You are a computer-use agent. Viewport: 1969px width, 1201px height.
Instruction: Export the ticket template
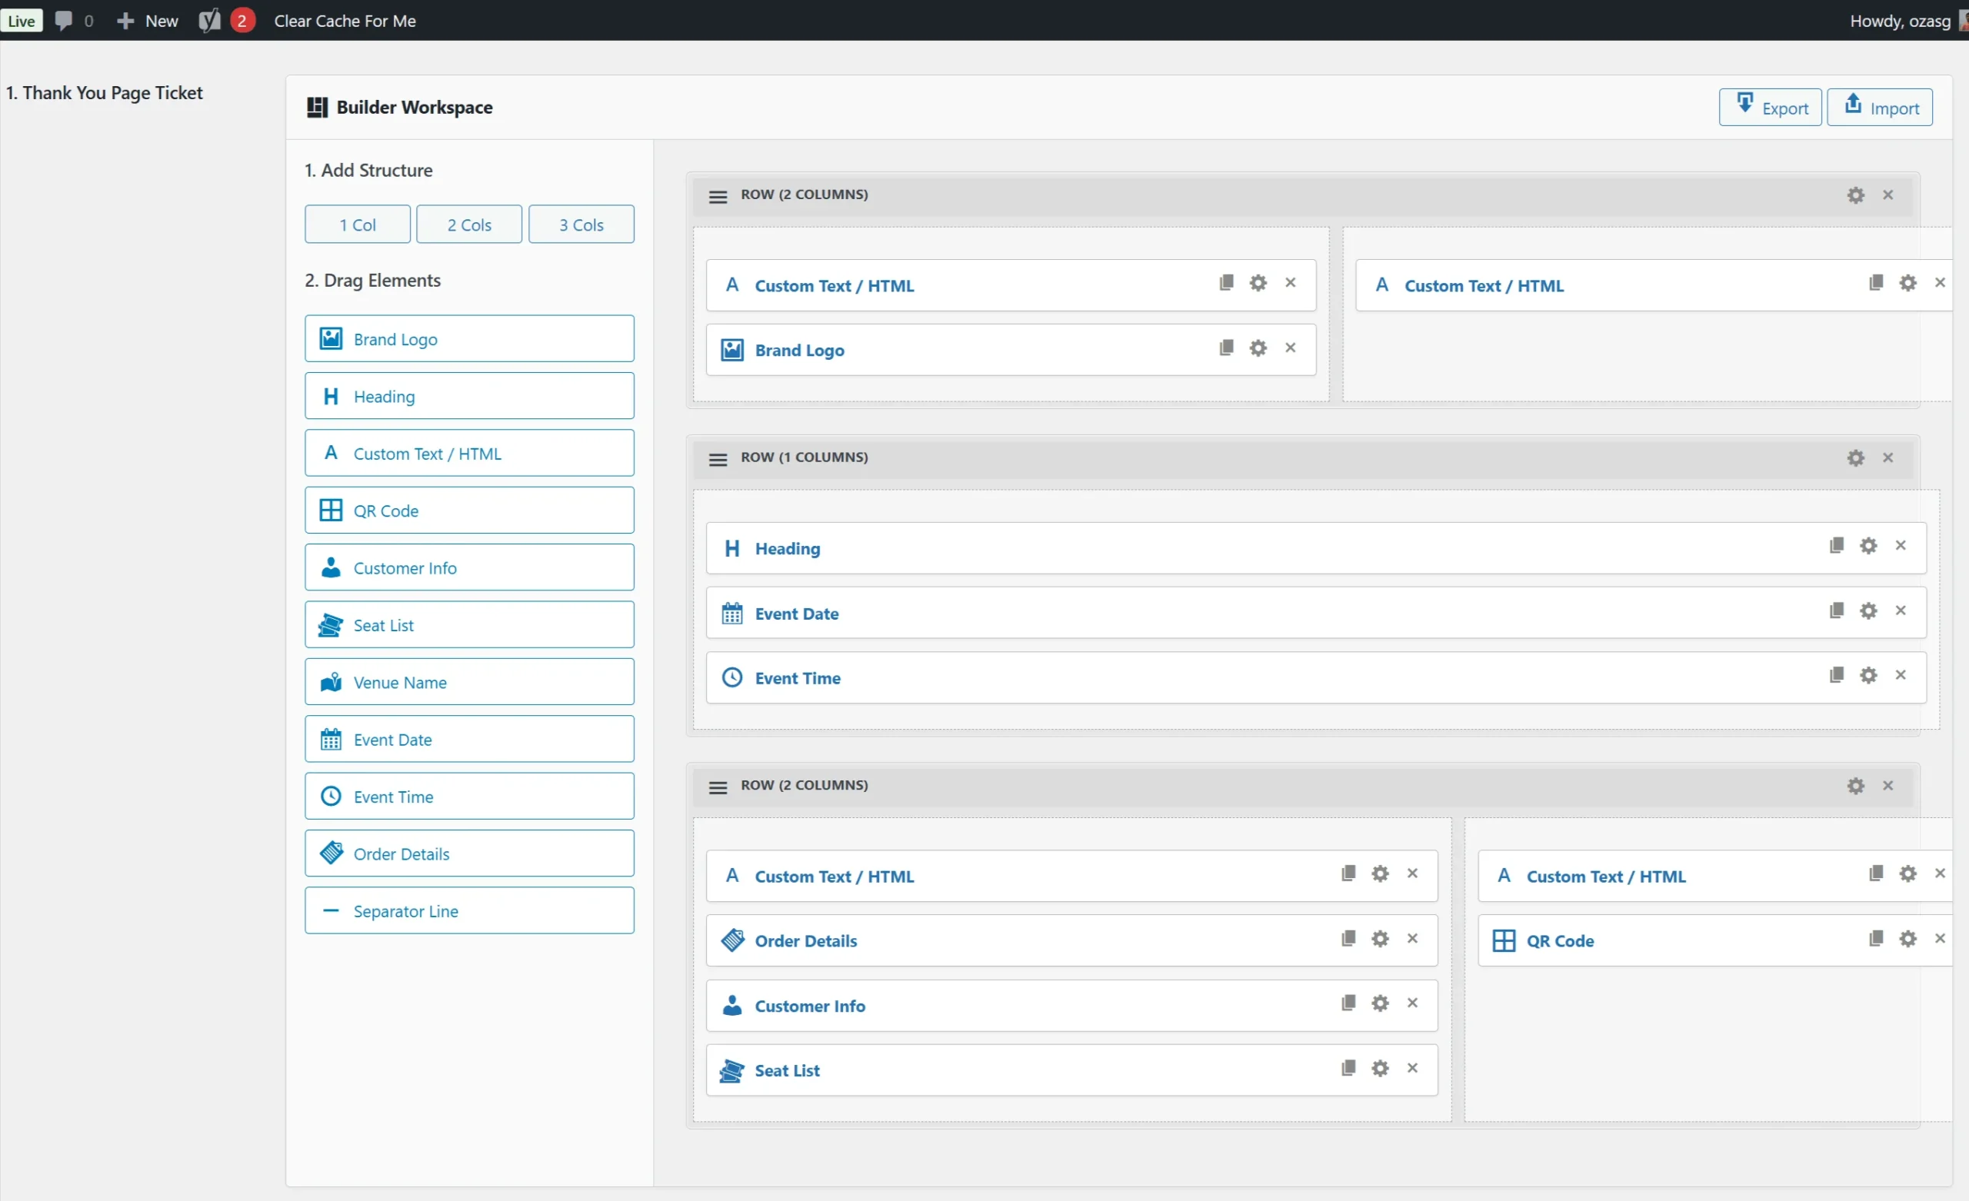pyautogui.click(x=1771, y=106)
